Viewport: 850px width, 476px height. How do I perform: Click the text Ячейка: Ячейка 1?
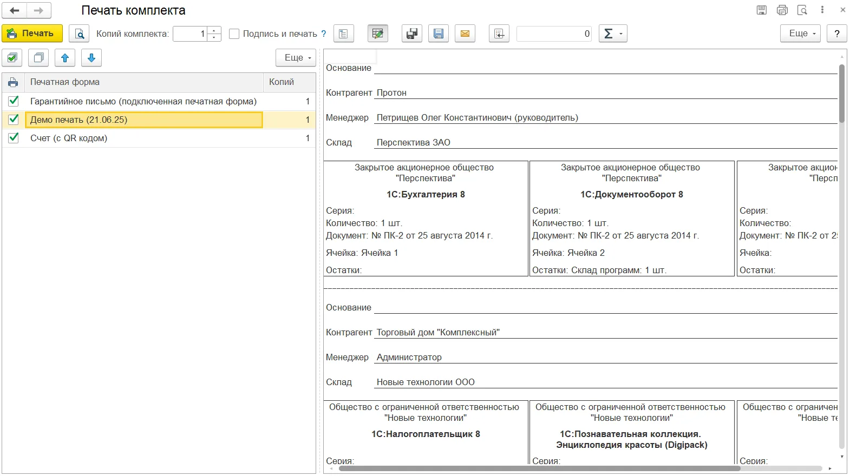(362, 253)
